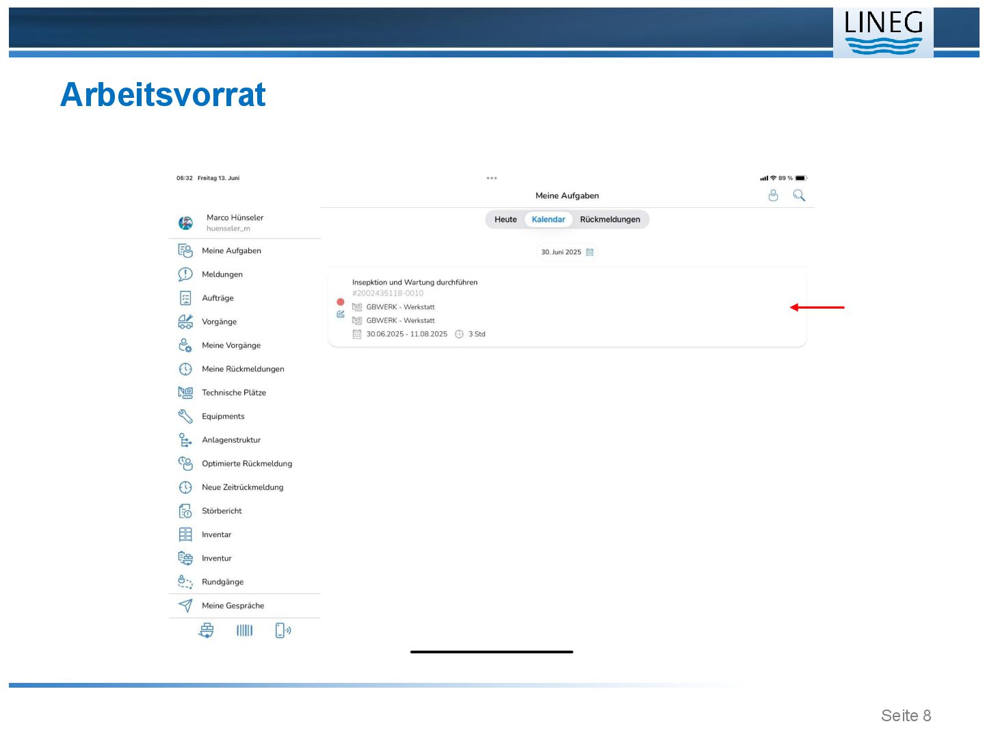Click the Optimierte Rückmeldung icon

pos(185,464)
